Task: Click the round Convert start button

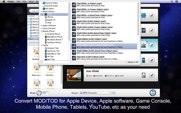Action: click(x=153, y=93)
